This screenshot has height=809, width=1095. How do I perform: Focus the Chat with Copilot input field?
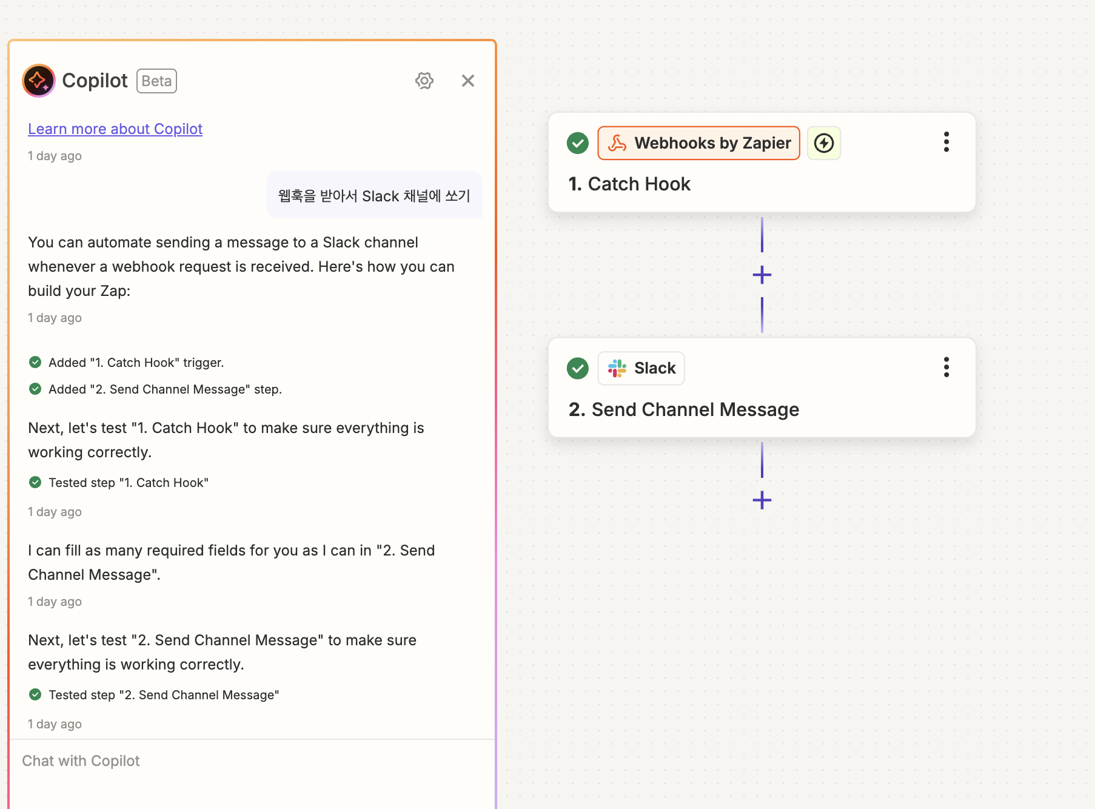tap(252, 761)
